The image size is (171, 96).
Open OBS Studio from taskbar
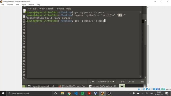pos(109,93)
